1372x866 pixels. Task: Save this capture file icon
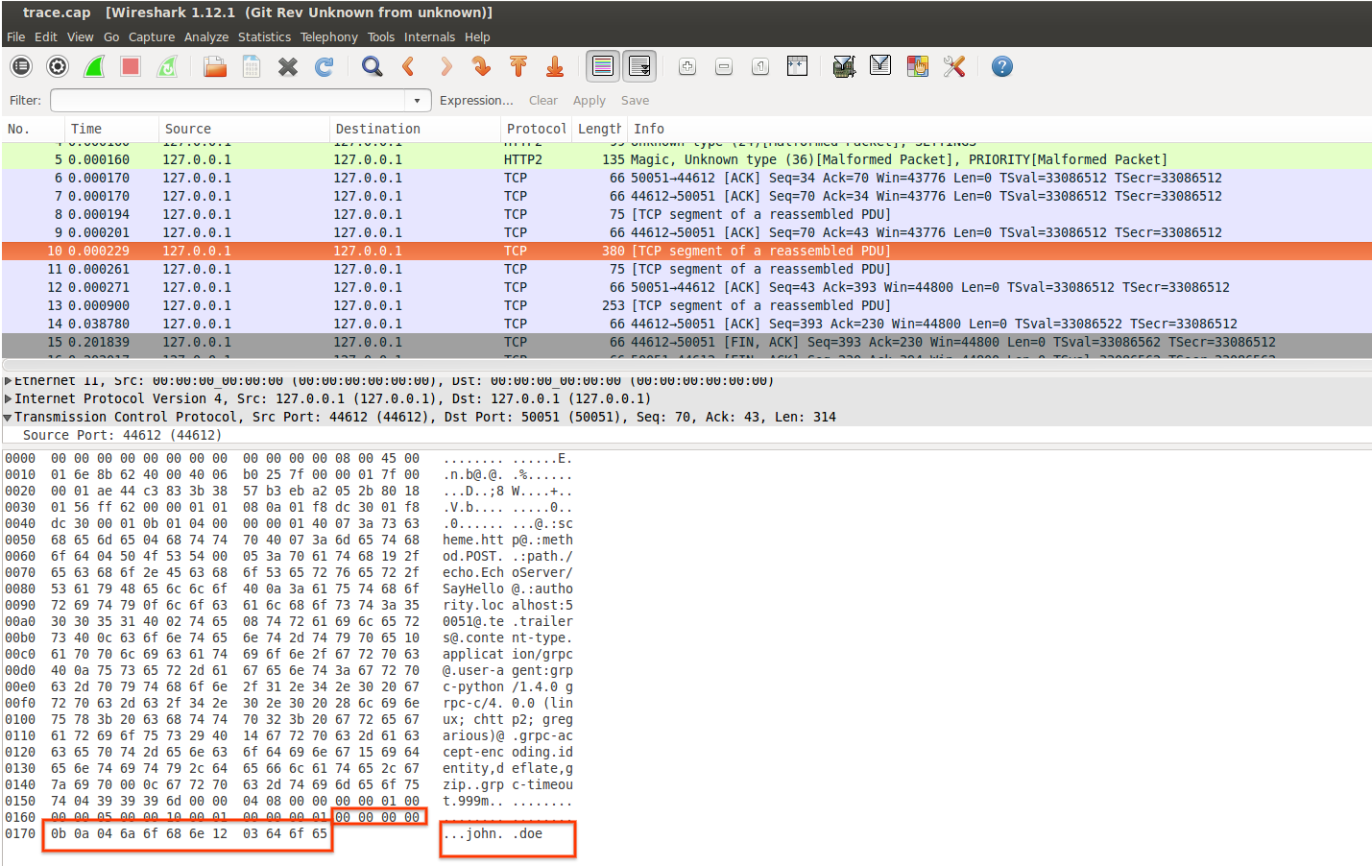click(x=252, y=66)
